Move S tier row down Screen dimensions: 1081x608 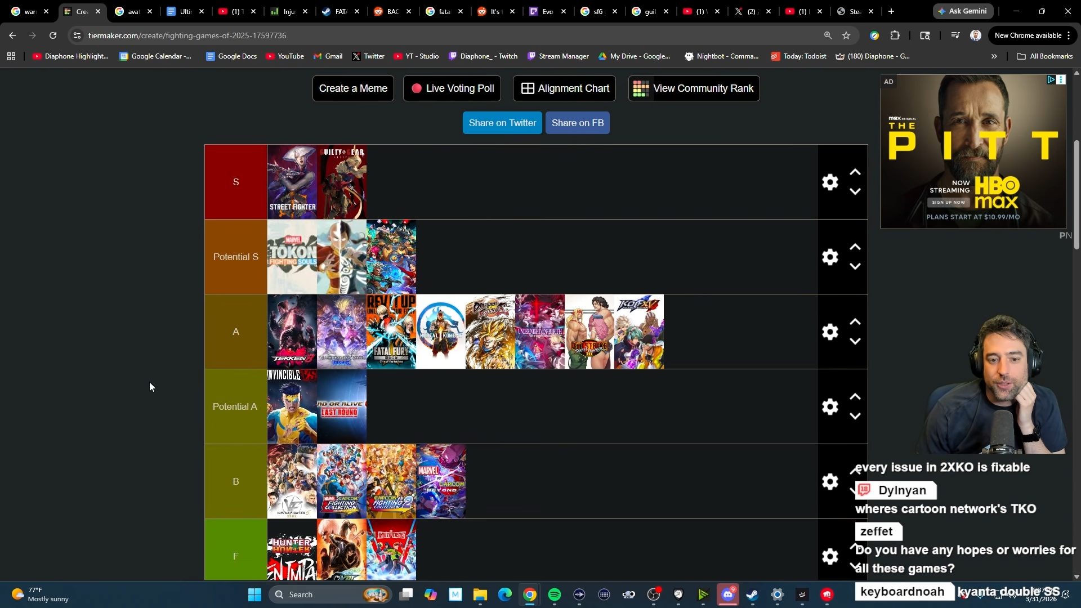(x=855, y=192)
